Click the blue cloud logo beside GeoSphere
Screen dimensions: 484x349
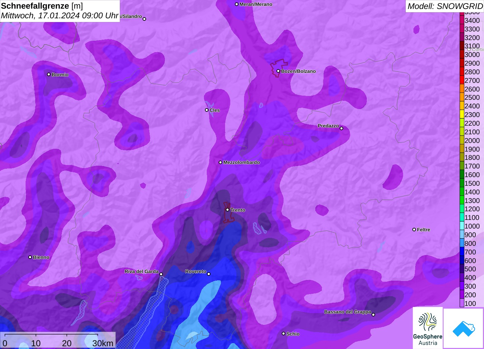coord(464,328)
